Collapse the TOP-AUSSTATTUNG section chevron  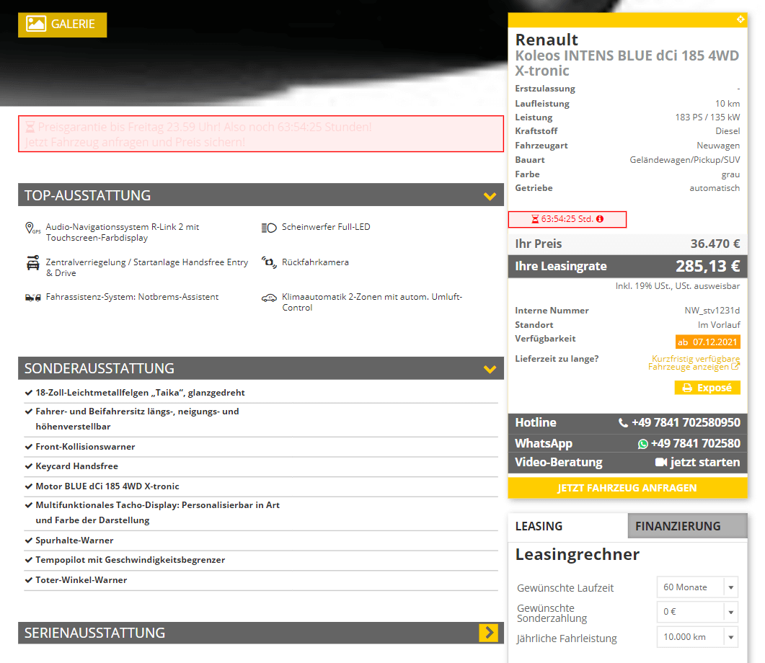pyautogui.click(x=490, y=196)
